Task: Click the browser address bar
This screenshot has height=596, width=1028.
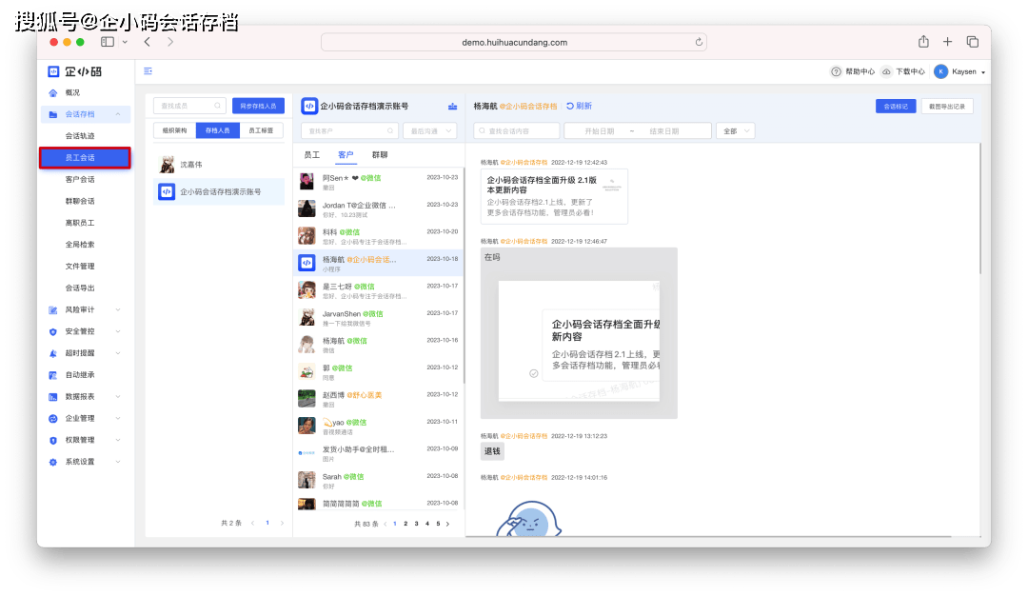Action: coord(513,42)
